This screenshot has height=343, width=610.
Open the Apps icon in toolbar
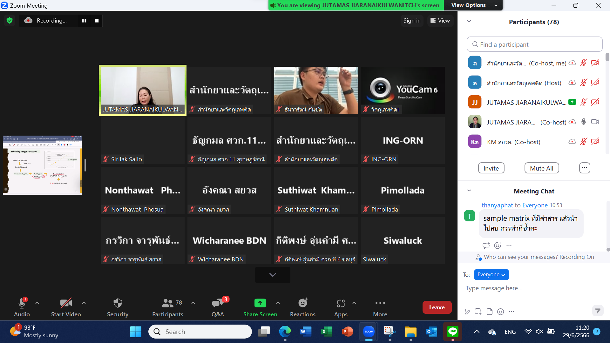pos(341,304)
